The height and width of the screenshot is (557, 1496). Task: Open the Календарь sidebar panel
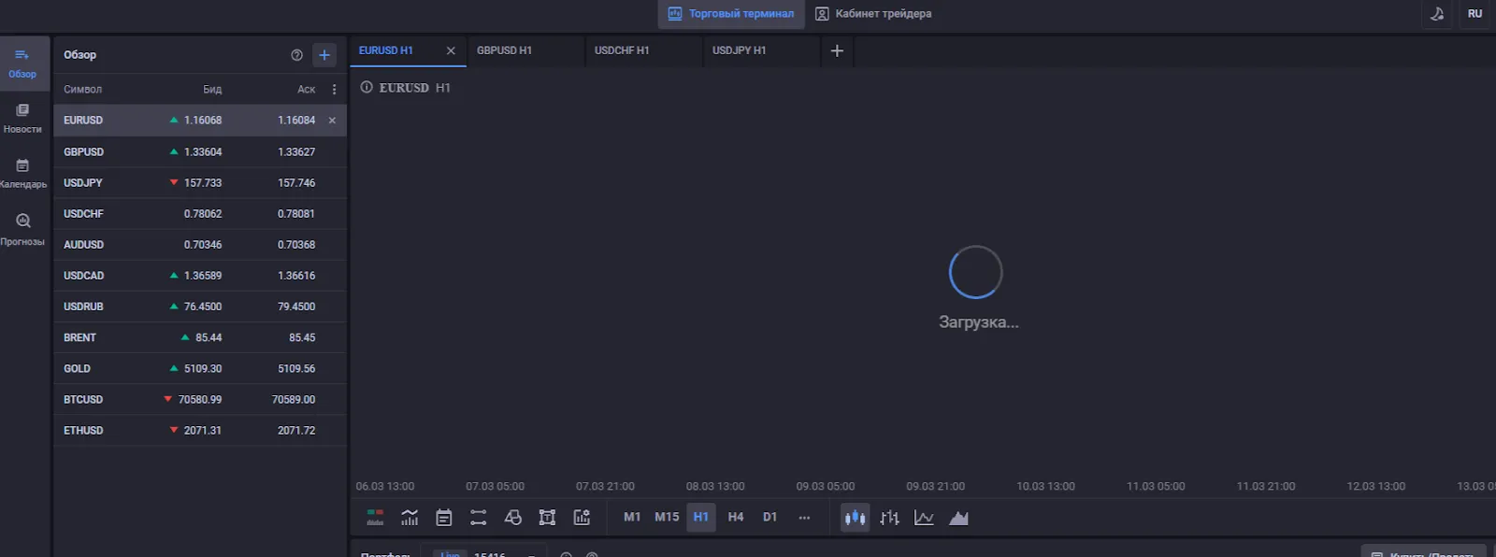tap(22, 174)
